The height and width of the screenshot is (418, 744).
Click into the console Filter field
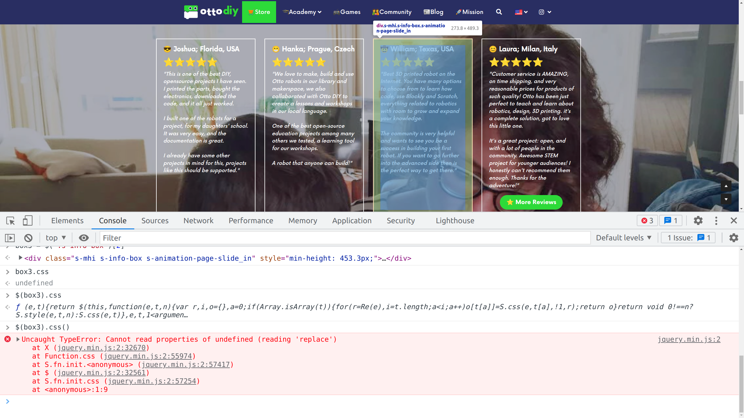click(345, 238)
